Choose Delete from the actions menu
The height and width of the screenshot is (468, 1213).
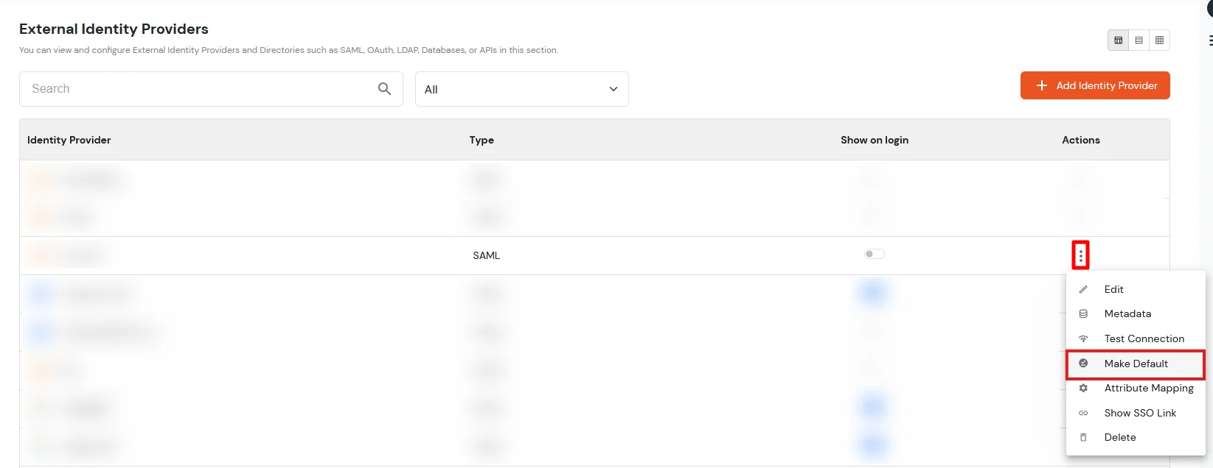point(1136,437)
